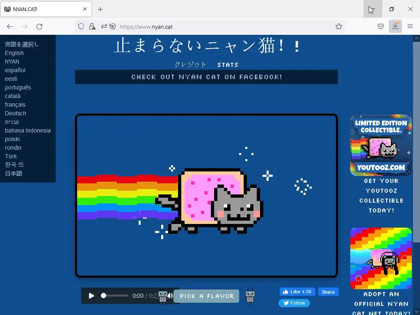
Task: Open the site permissions icon in address bar
Action: pos(104,26)
